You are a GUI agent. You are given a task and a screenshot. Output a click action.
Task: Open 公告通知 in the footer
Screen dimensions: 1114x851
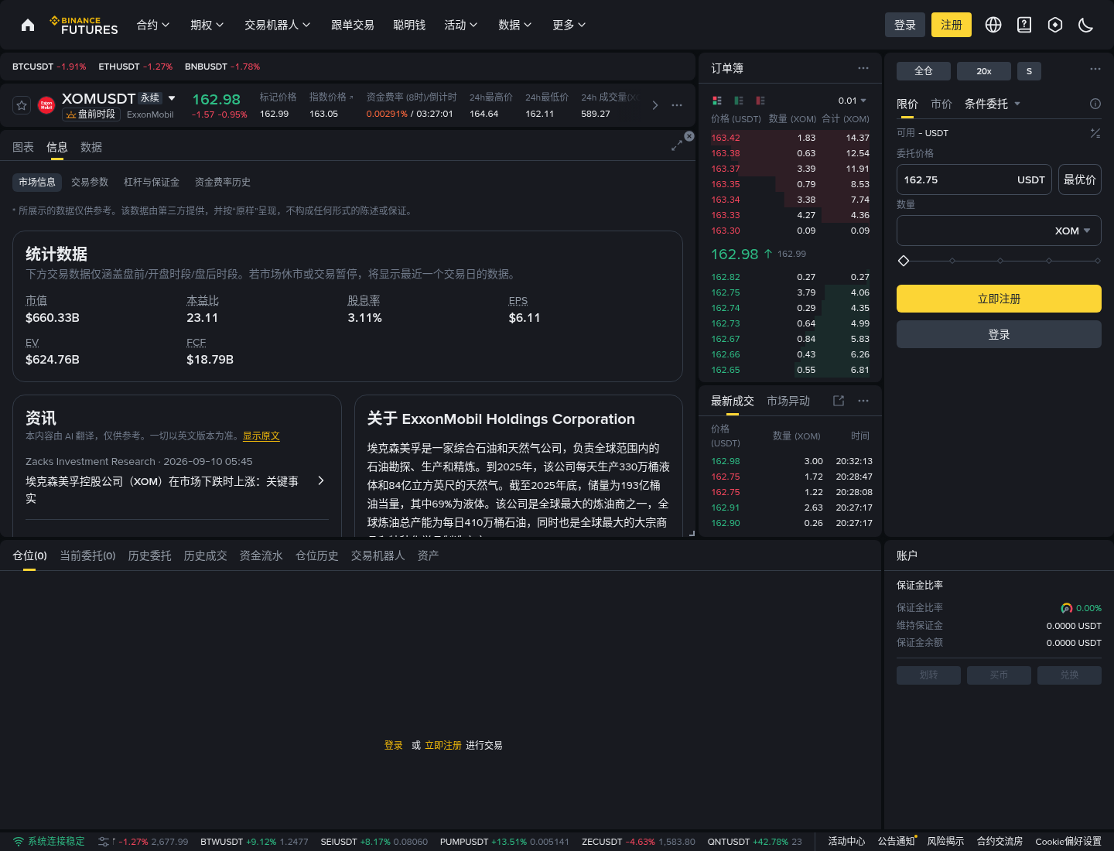(897, 842)
